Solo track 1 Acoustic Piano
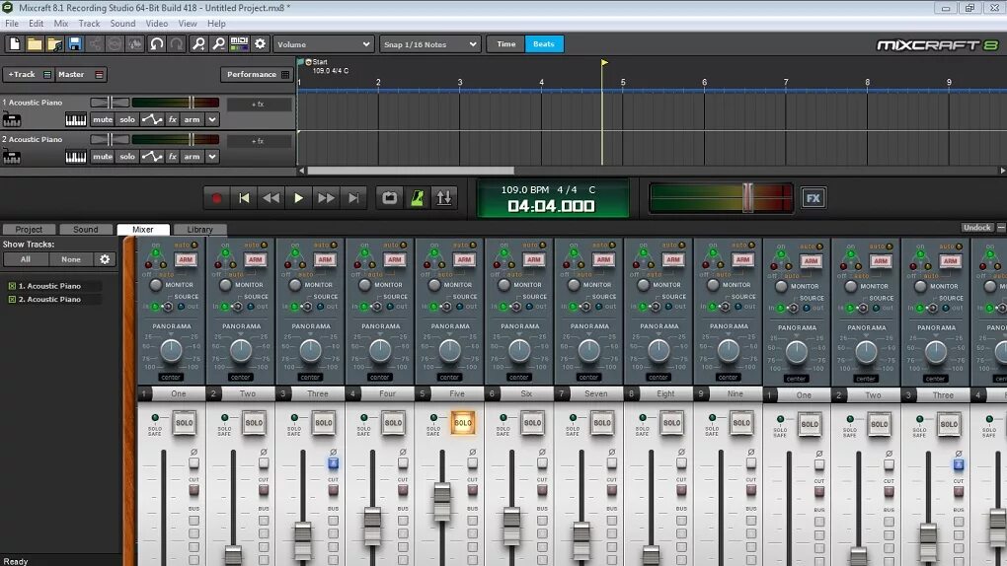Viewport: 1007px width, 566px height. (x=127, y=120)
